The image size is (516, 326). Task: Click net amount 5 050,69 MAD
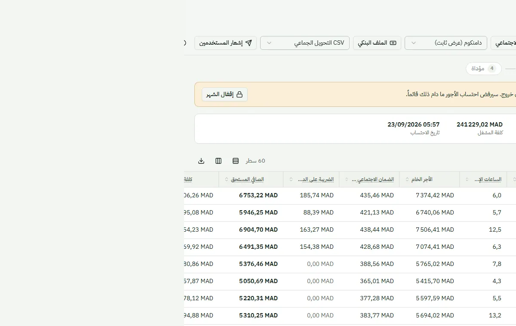pyautogui.click(x=258, y=281)
